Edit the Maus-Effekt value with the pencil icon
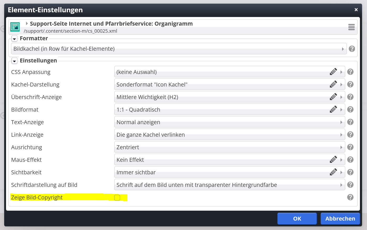The image size is (367, 230). (333, 159)
